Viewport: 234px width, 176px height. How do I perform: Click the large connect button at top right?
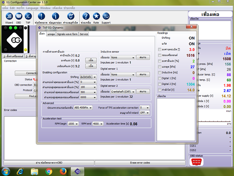[210, 14]
